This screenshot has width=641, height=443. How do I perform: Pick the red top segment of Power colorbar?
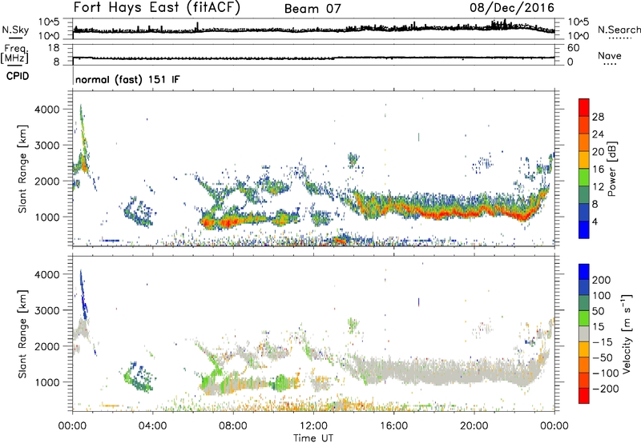(x=584, y=107)
